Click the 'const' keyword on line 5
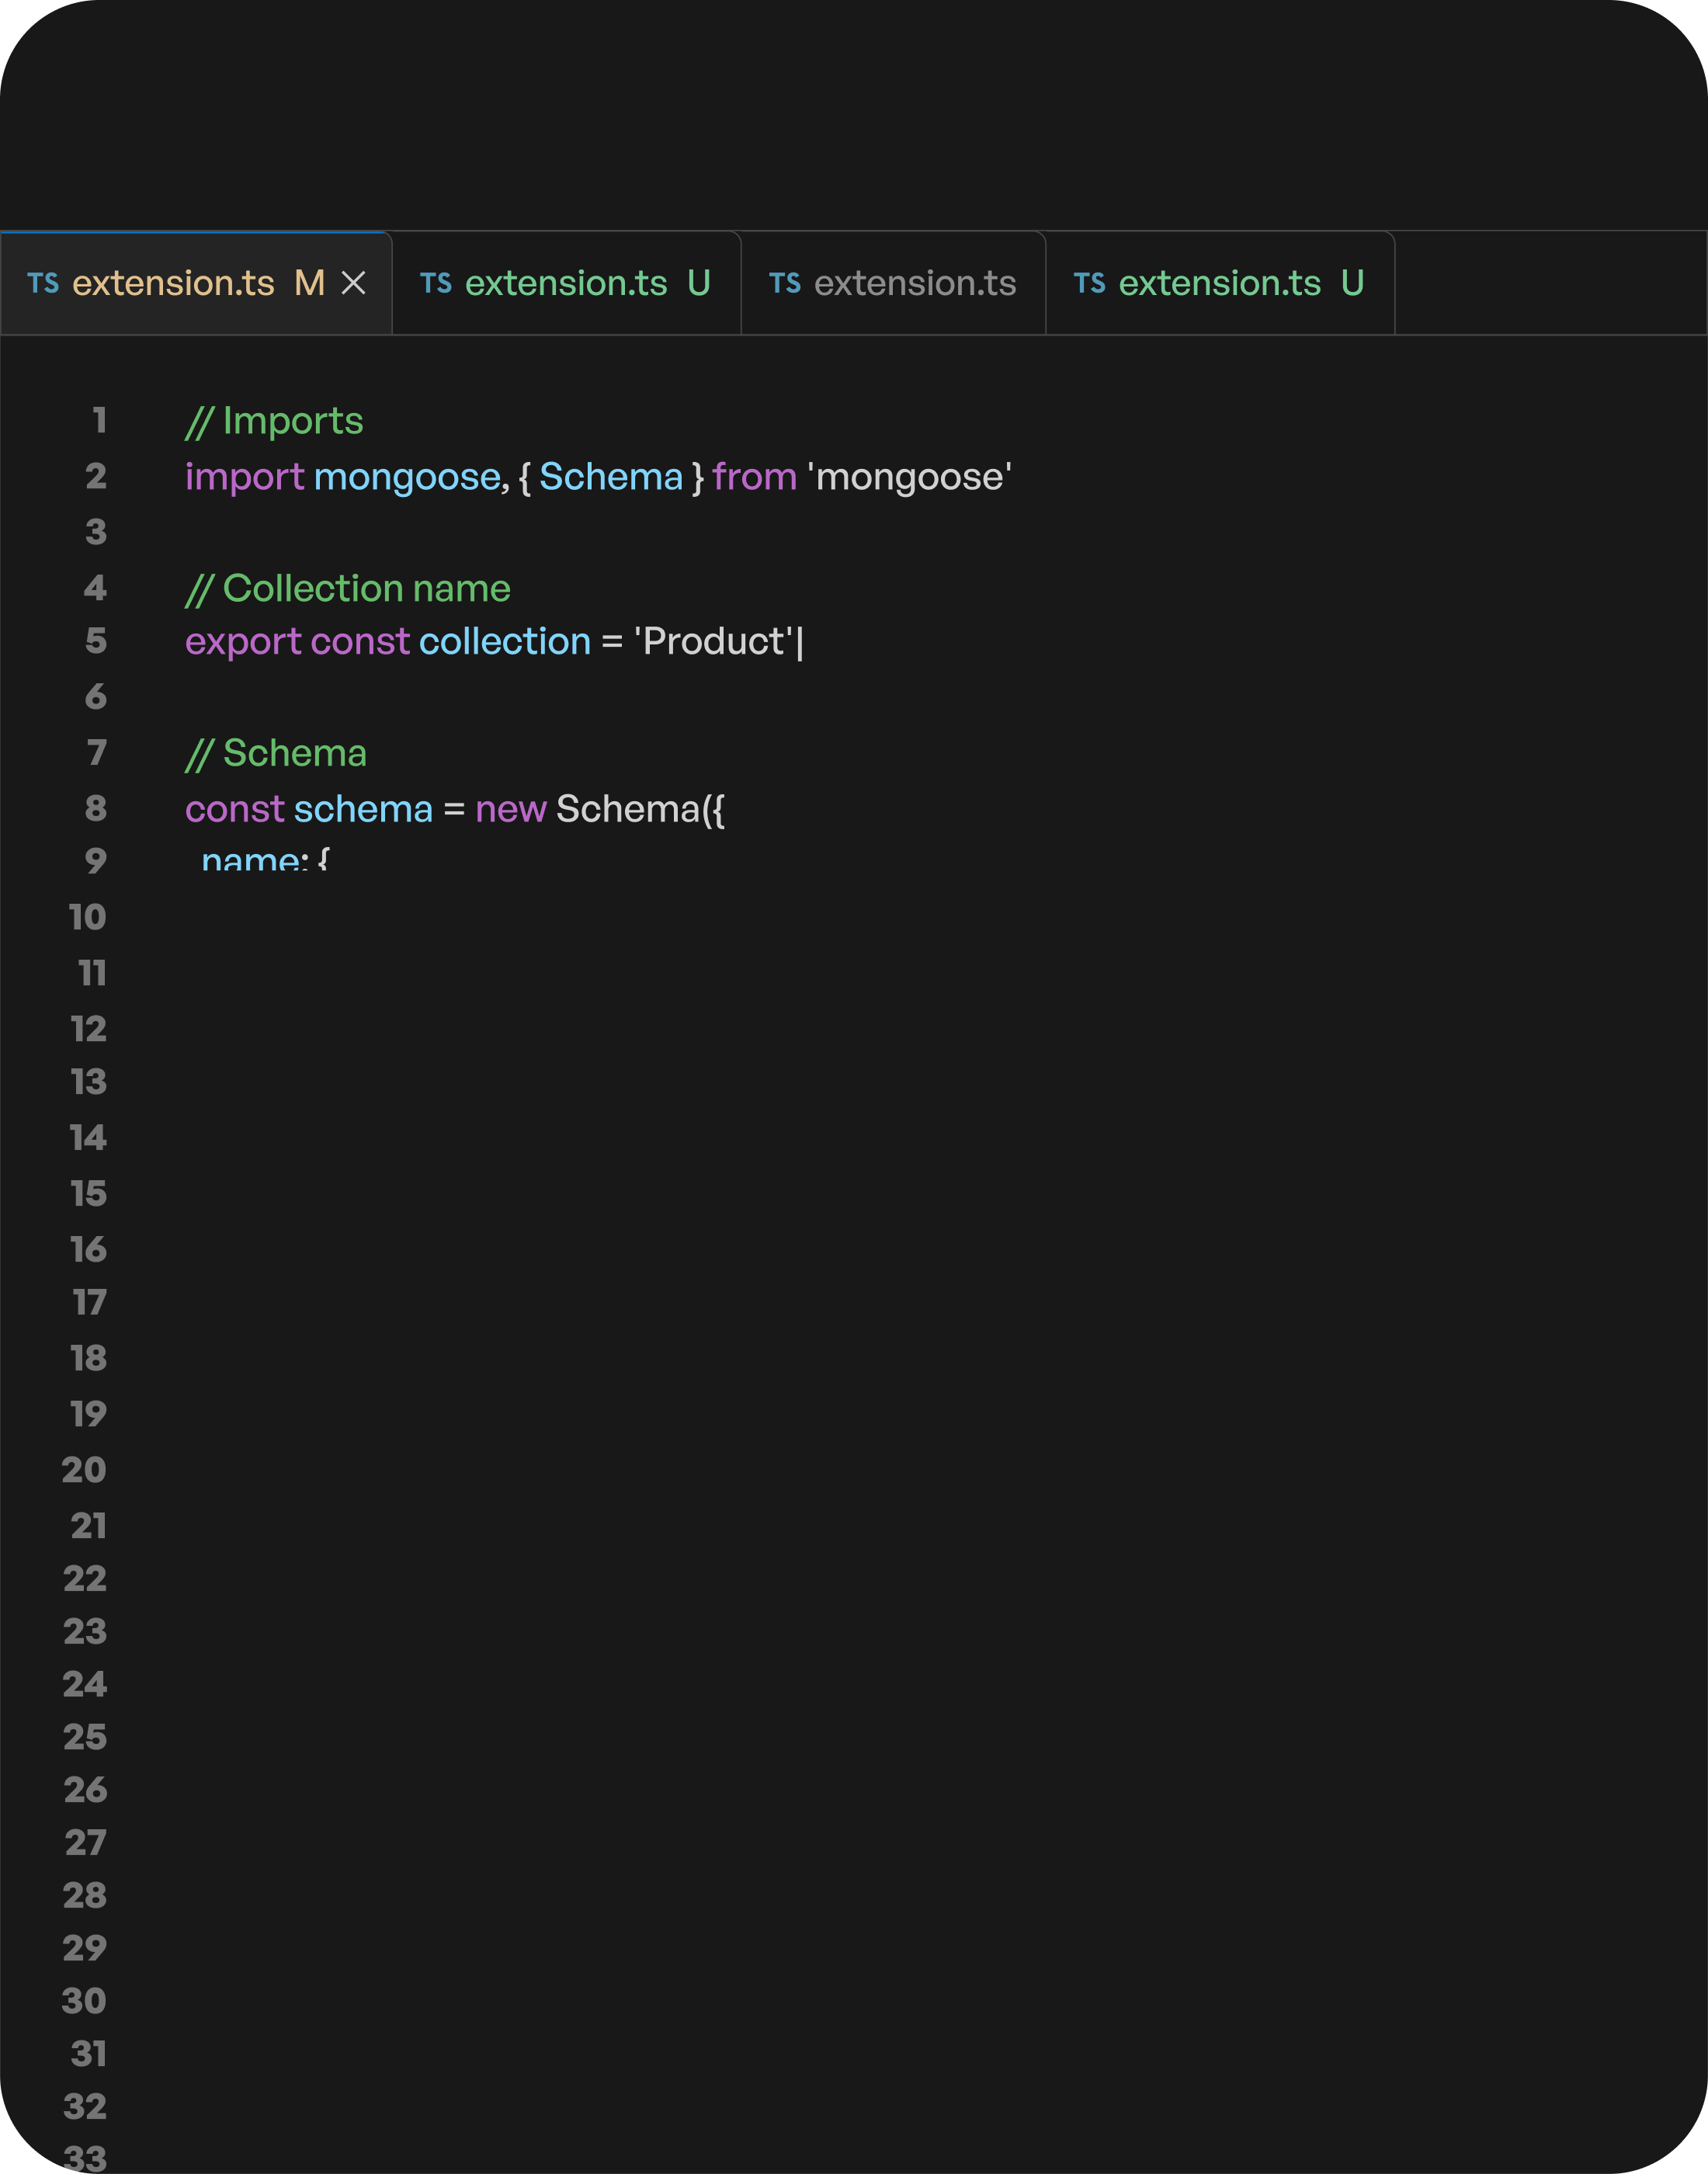 [x=360, y=641]
